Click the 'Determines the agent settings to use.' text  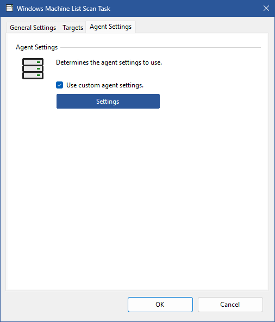pyautogui.click(x=109, y=62)
